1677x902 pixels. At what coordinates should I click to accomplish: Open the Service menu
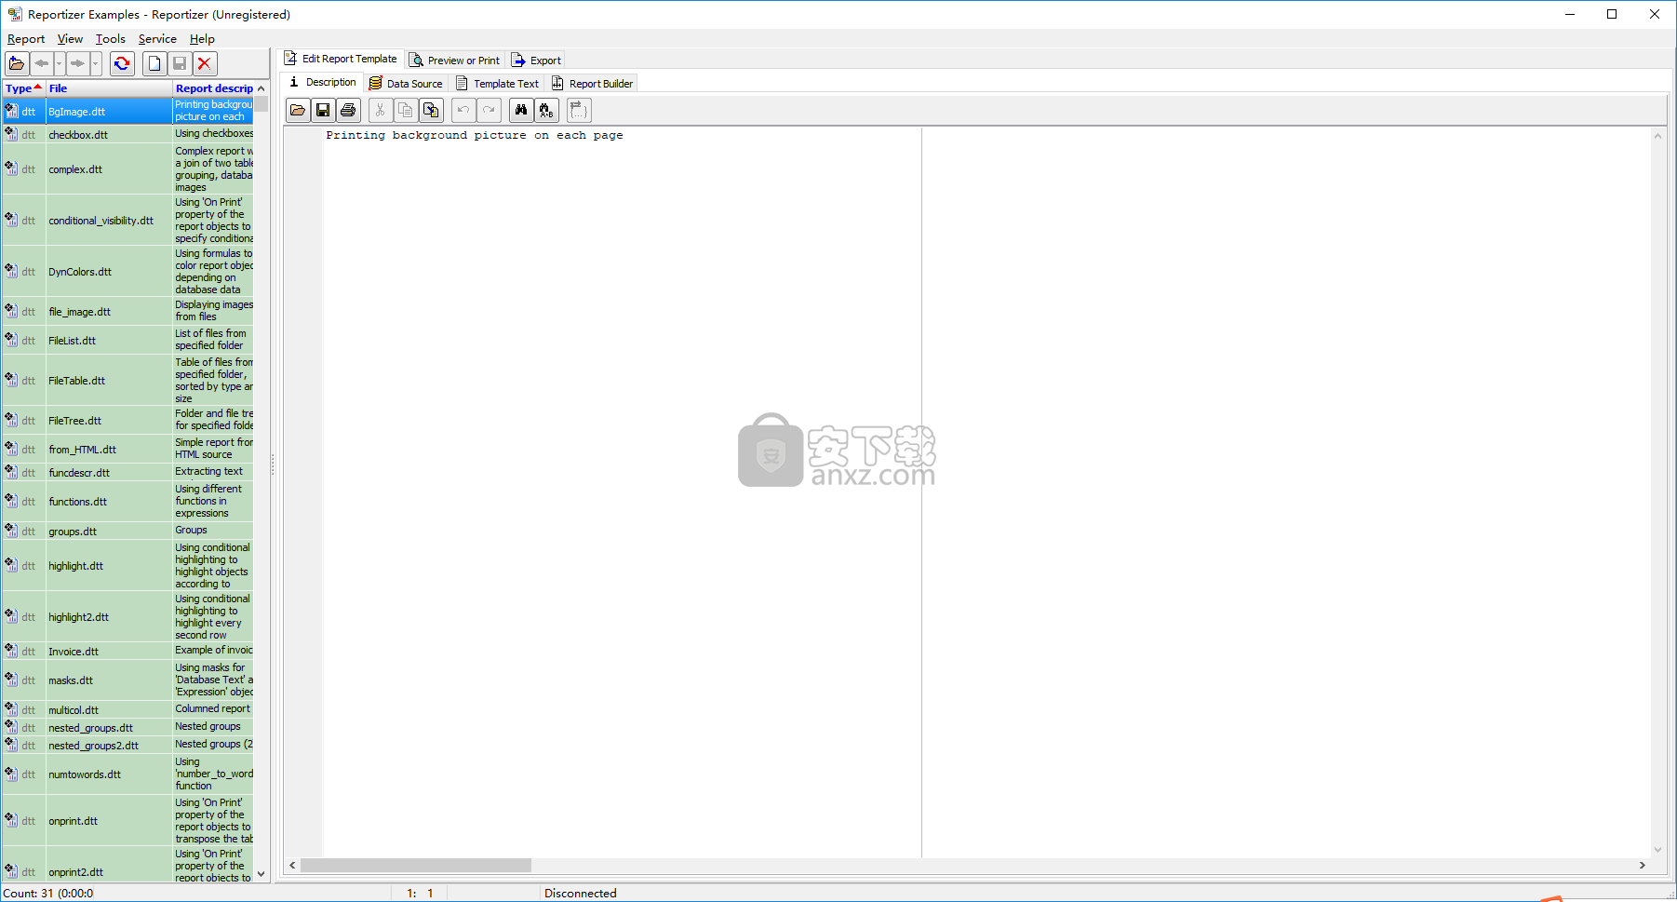(x=157, y=39)
